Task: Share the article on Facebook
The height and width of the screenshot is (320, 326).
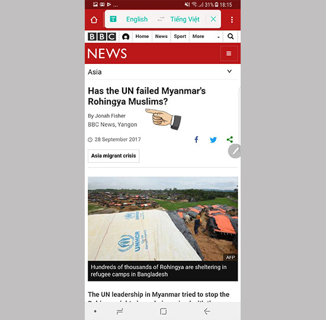Action: point(196,139)
